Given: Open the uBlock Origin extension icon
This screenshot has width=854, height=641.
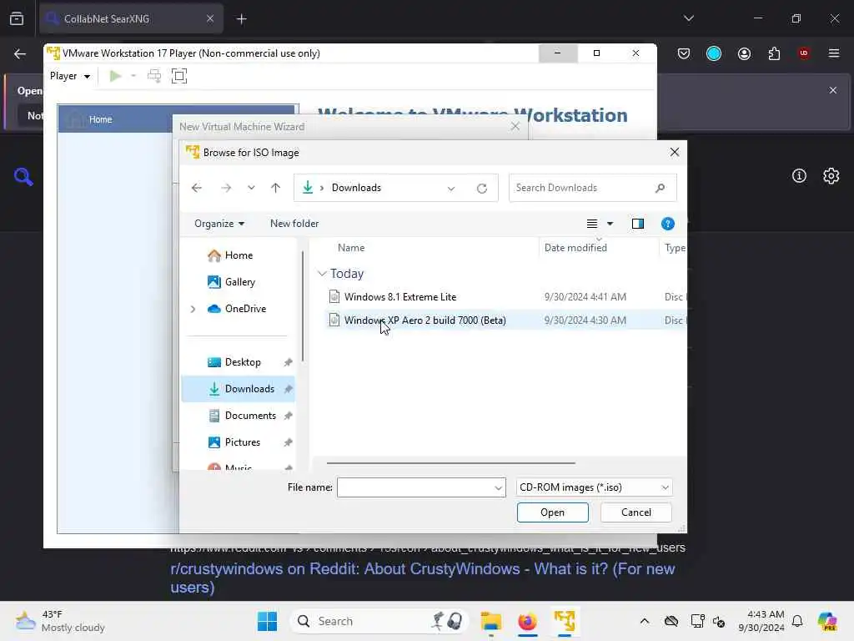Looking at the screenshot, I should click(x=804, y=53).
